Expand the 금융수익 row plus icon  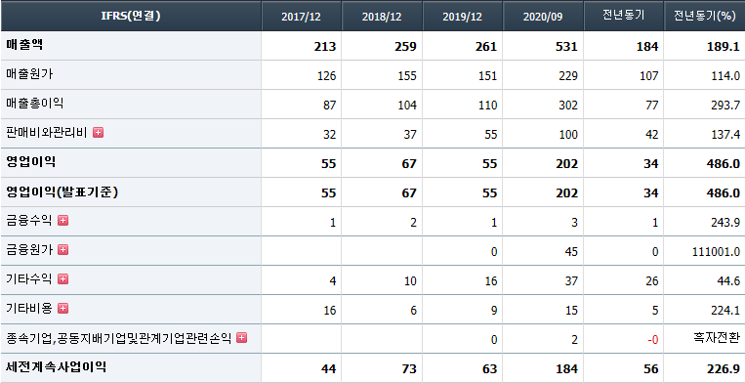[x=62, y=220]
